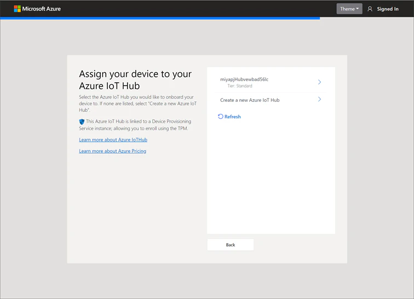This screenshot has height=299, width=414.
Task: Click the Signed In label
Action: (388, 9)
